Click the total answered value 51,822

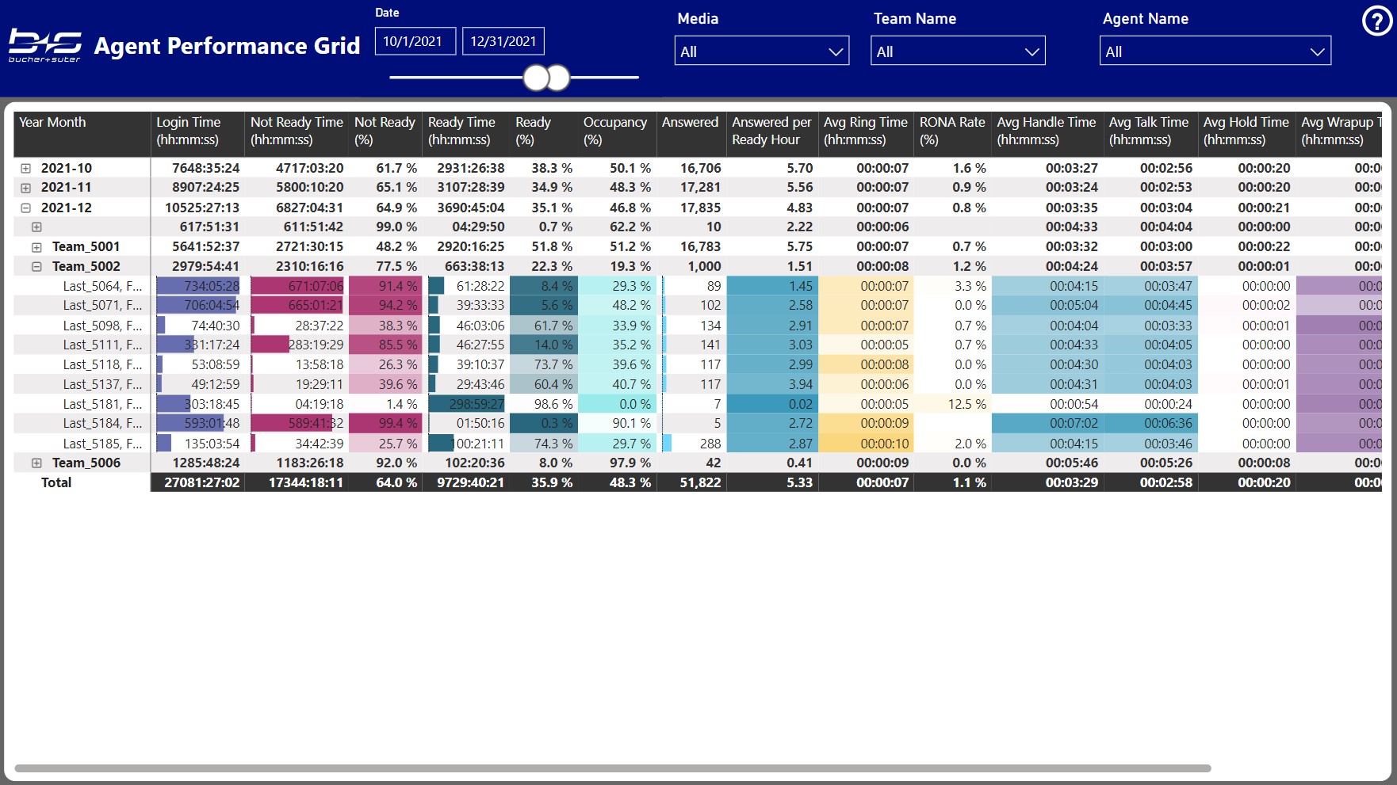pos(701,482)
